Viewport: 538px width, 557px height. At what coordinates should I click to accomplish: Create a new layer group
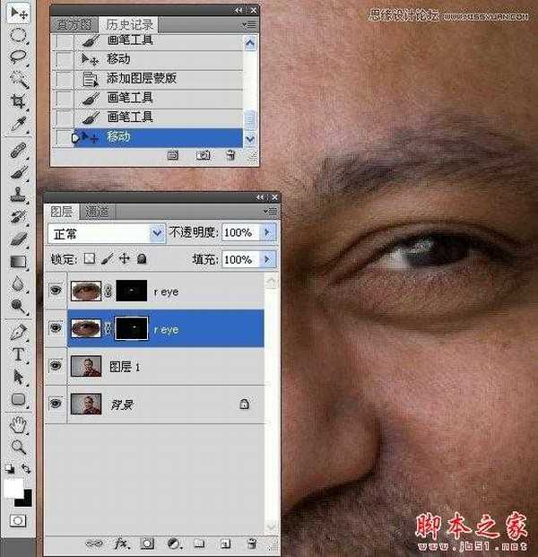click(x=199, y=544)
